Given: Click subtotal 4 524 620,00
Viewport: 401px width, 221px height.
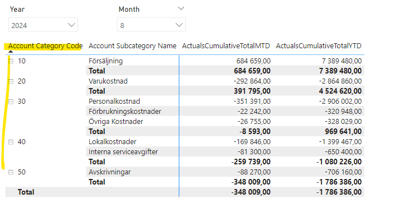Looking at the screenshot, I should click(340, 91).
